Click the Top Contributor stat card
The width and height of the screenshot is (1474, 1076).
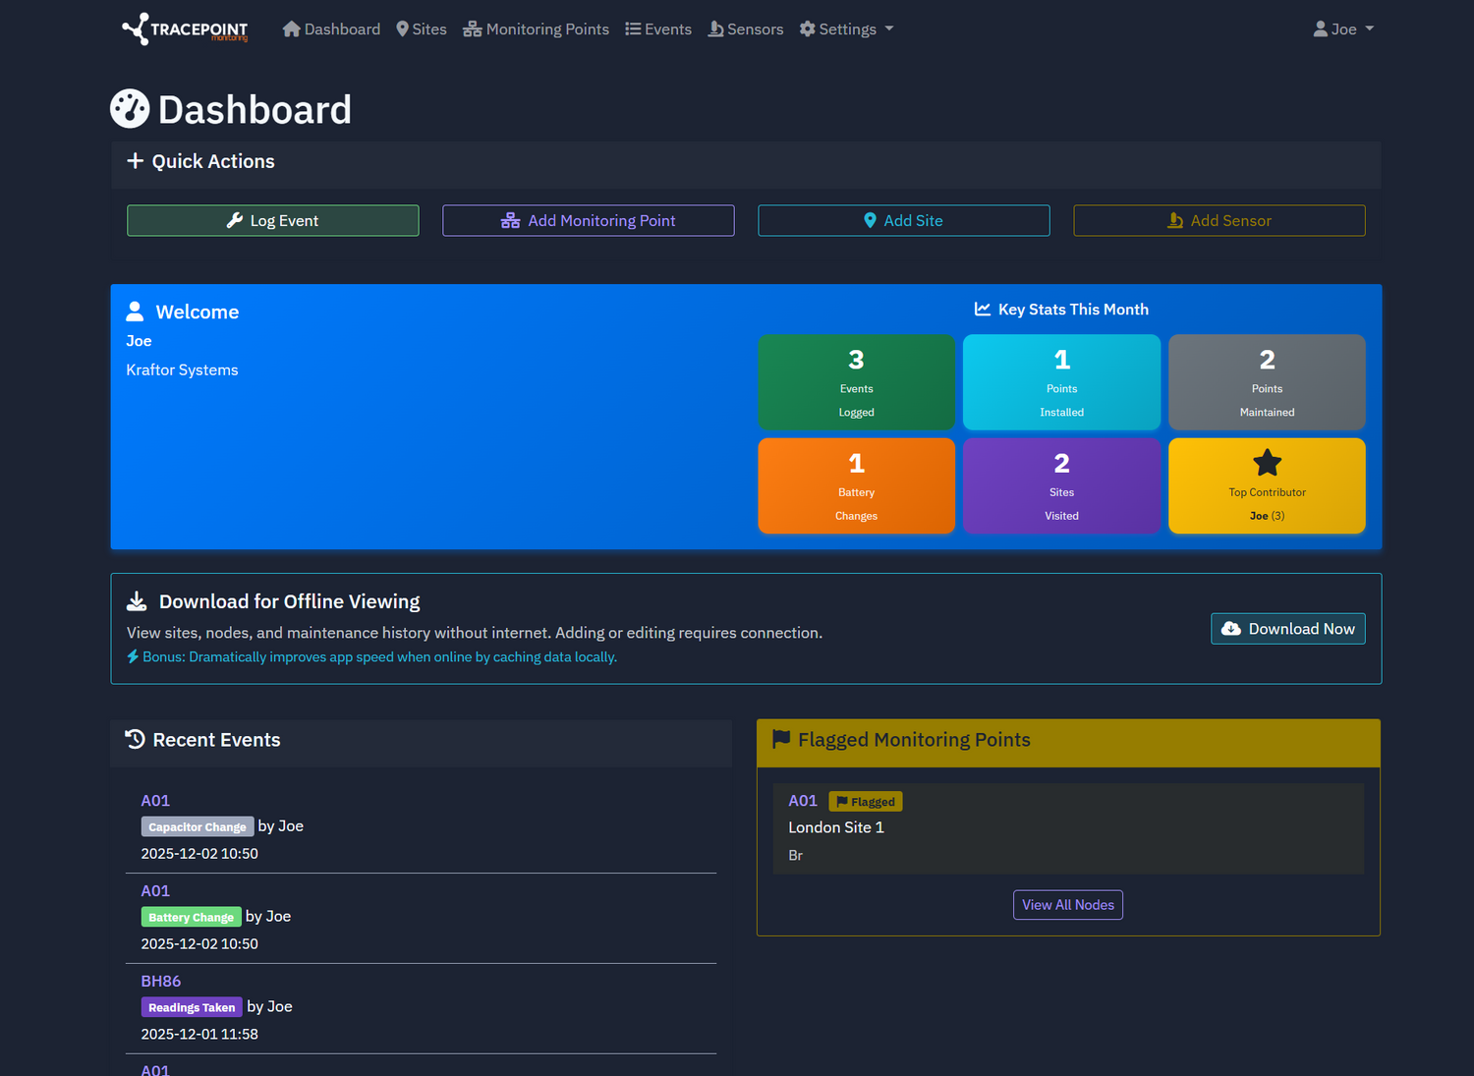click(1266, 485)
